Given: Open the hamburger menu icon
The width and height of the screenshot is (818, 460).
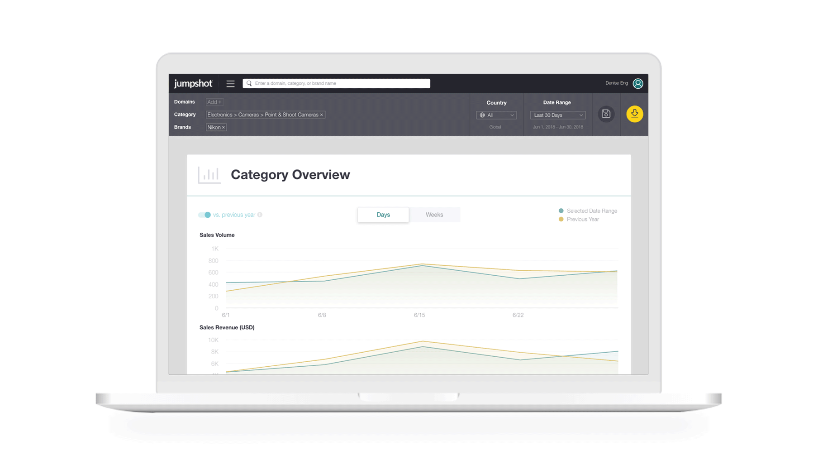Looking at the screenshot, I should click(x=230, y=84).
